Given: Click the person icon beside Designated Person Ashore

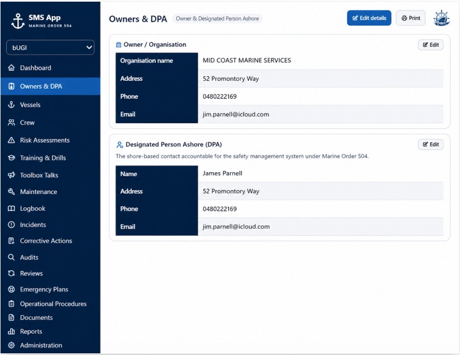Looking at the screenshot, I should [119, 145].
